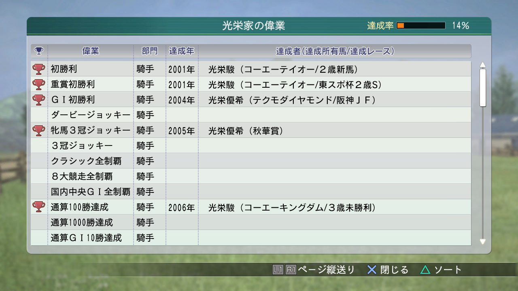
Task: Click the 通算ＧＩ10勝達成 achievement
Action: tap(86, 238)
